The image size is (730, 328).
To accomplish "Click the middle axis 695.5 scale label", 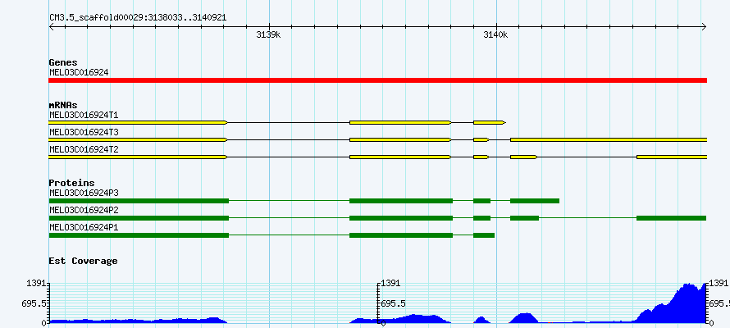I will click(394, 303).
